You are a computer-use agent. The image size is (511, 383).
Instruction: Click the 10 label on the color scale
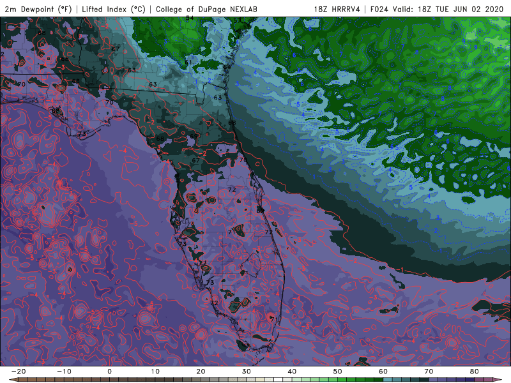coord(155,372)
